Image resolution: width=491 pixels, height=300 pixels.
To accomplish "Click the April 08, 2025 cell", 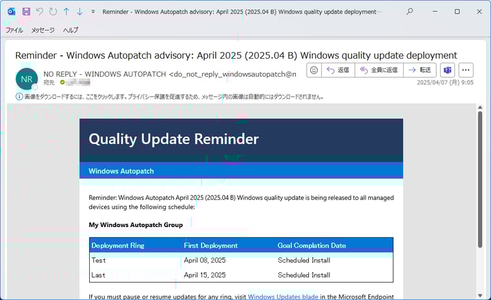I will (x=205, y=260).
